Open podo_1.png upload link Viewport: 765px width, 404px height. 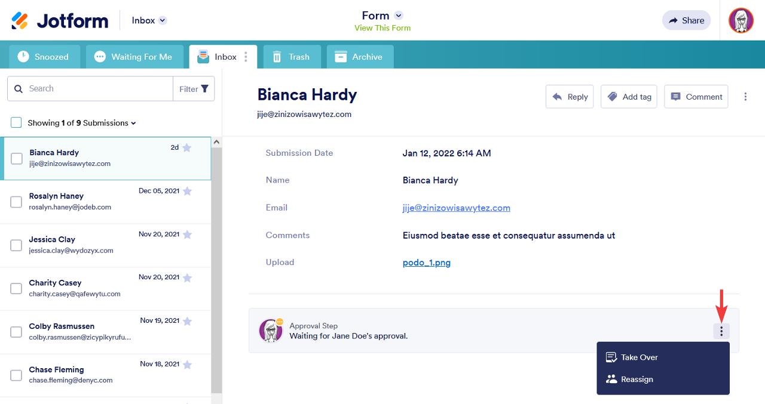coord(427,263)
